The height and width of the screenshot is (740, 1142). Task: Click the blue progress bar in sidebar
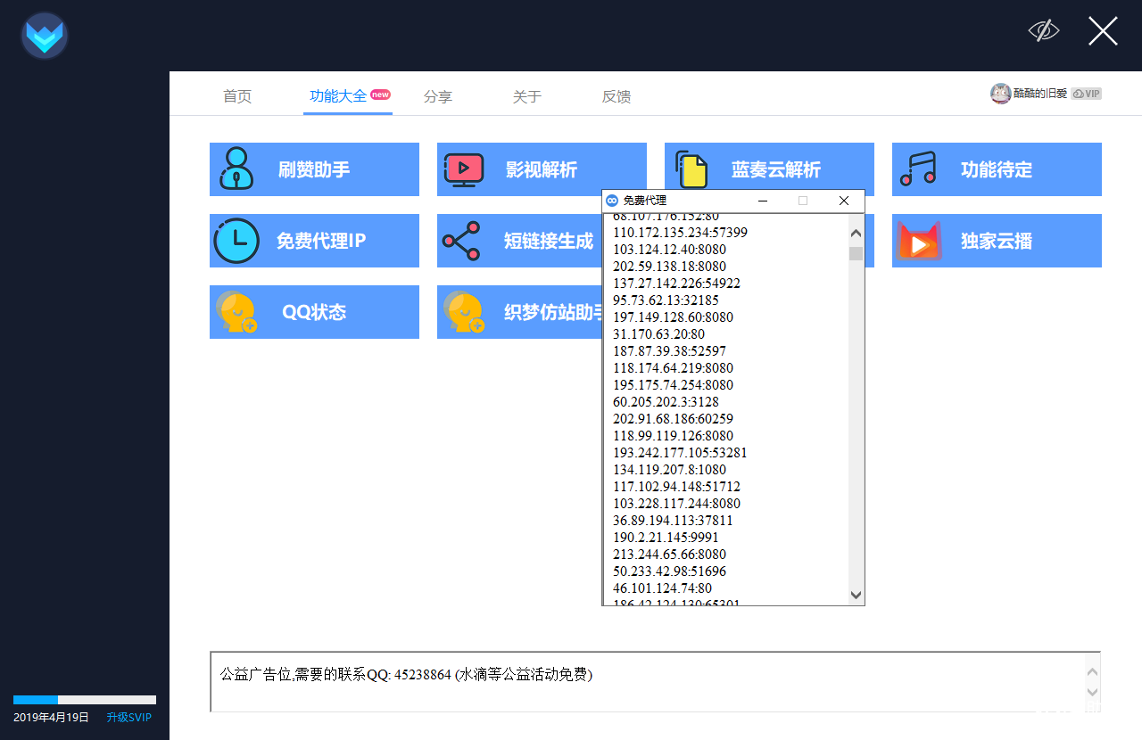36,700
